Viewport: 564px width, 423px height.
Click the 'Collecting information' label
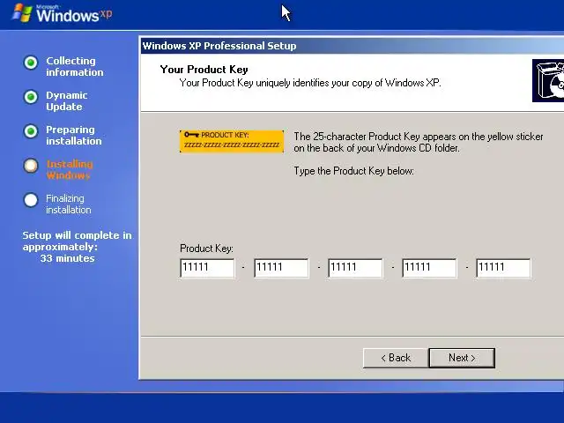pyautogui.click(x=74, y=67)
